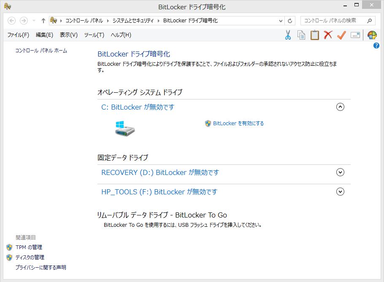The height and width of the screenshot is (282, 384).
Task: Click BitLocker を有効にする link
Action: point(238,124)
